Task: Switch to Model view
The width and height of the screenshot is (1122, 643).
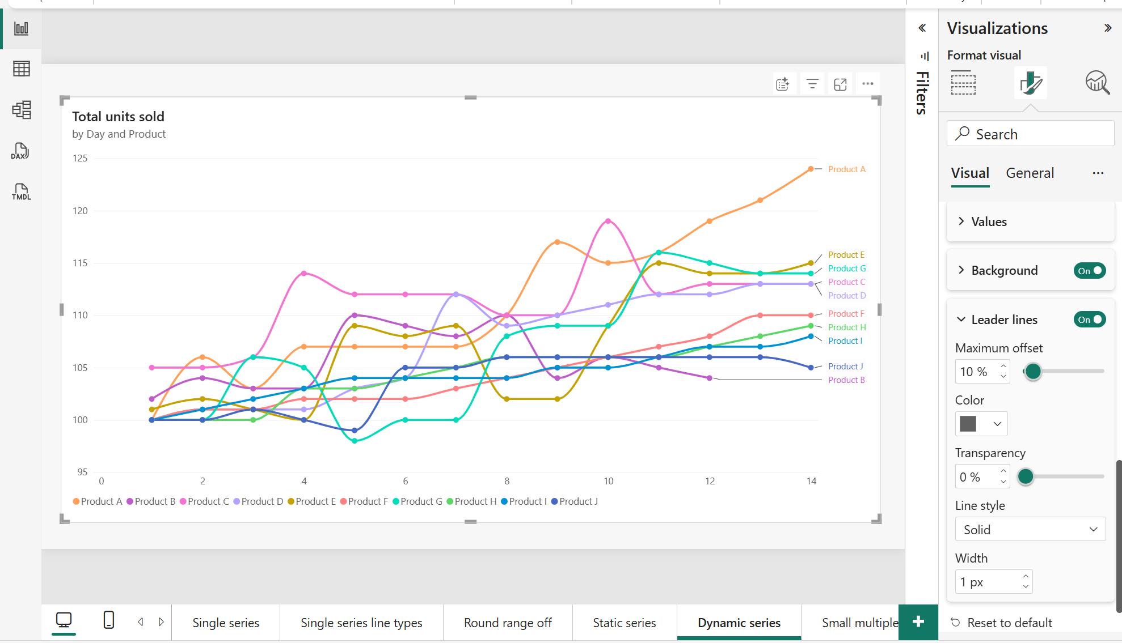Action: point(21,109)
